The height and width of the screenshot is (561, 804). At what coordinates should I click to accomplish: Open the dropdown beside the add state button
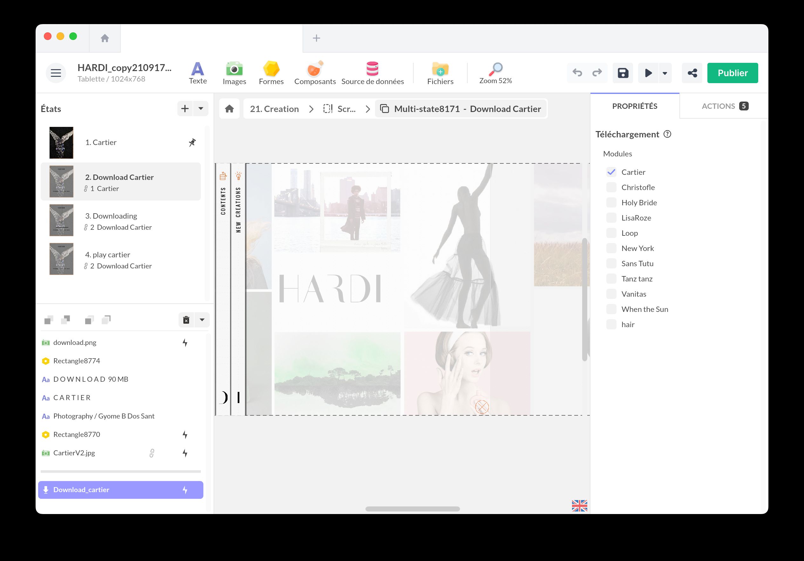201,109
